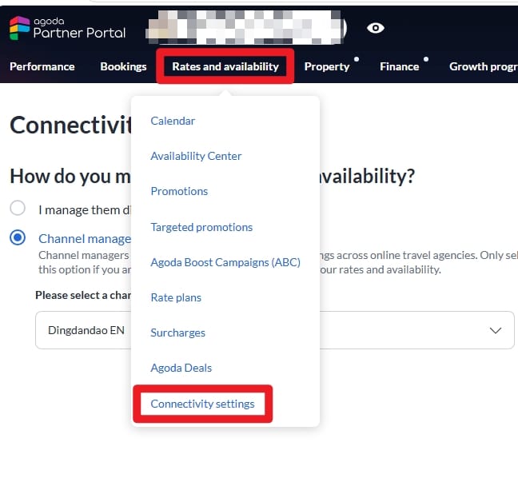Select the 'I manage them' radio button
518x486 pixels.
click(18, 208)
